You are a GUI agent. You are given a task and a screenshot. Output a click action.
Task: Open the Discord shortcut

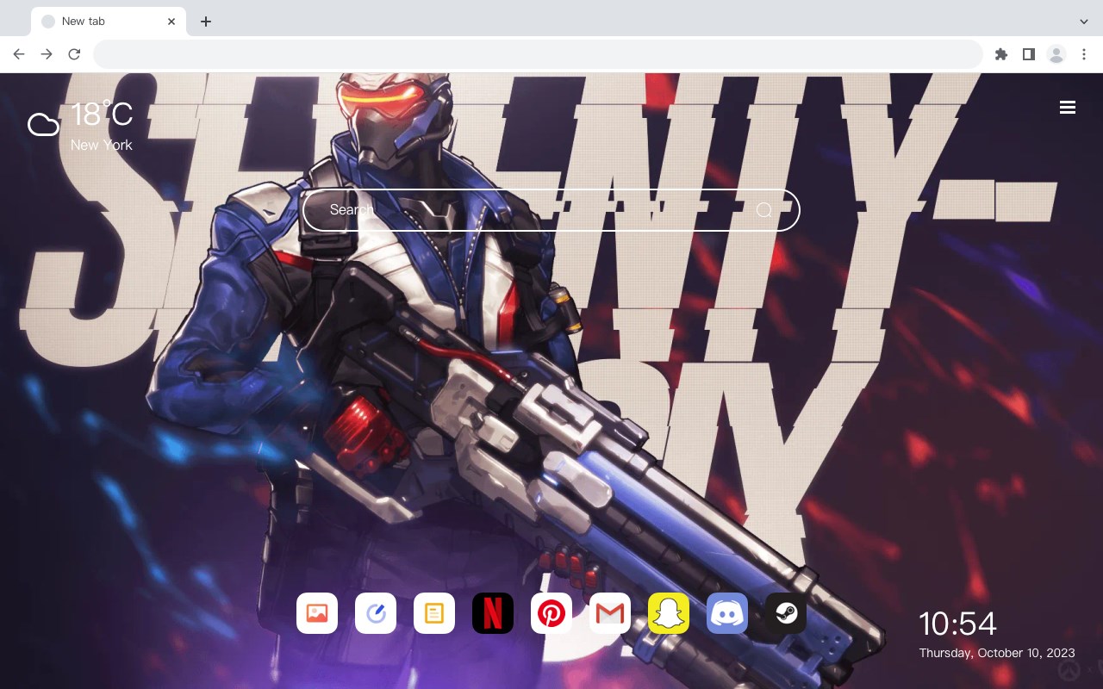727,613
